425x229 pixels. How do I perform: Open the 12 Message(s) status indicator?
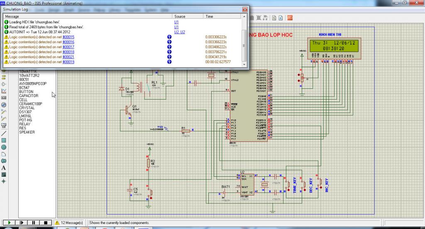click(x=69, y=223)
